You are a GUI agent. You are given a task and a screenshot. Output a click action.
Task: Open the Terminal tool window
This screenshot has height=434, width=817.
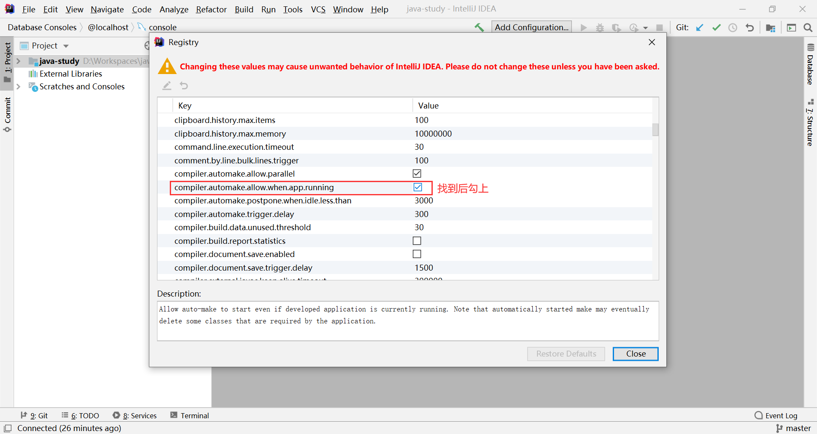189,416
